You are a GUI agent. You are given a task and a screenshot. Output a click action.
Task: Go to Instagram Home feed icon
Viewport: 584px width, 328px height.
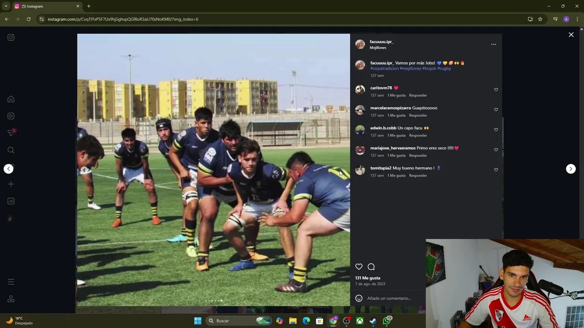11,99
